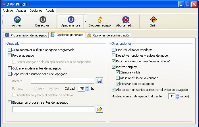Toggle the Mostrar display checkbox

click(113, 67)
